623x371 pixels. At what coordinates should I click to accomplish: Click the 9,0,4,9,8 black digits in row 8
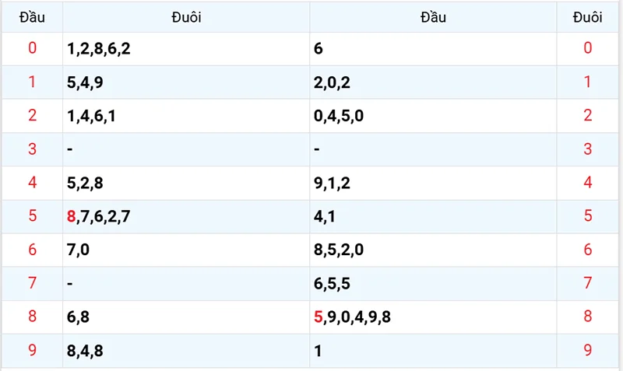tap(358, 317)
